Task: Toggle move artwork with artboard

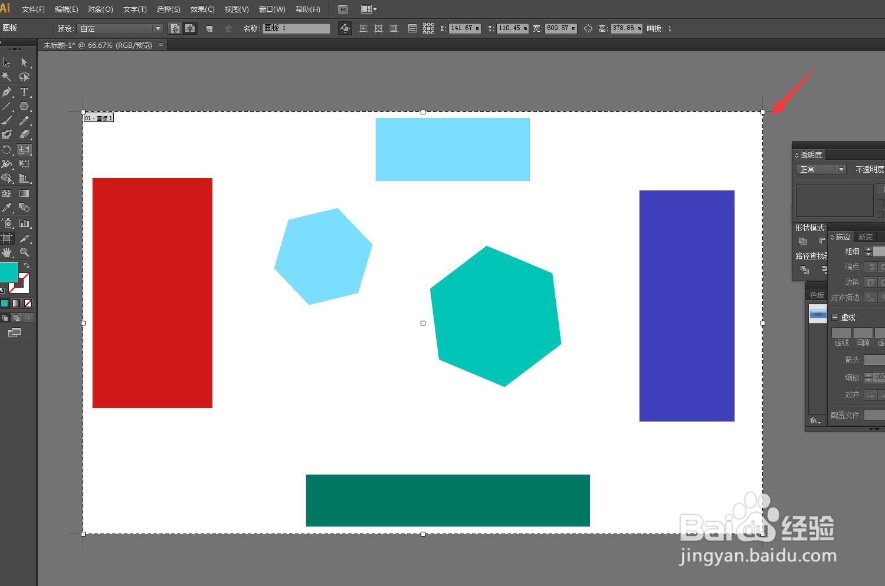Action: click(x=345, y=28)
